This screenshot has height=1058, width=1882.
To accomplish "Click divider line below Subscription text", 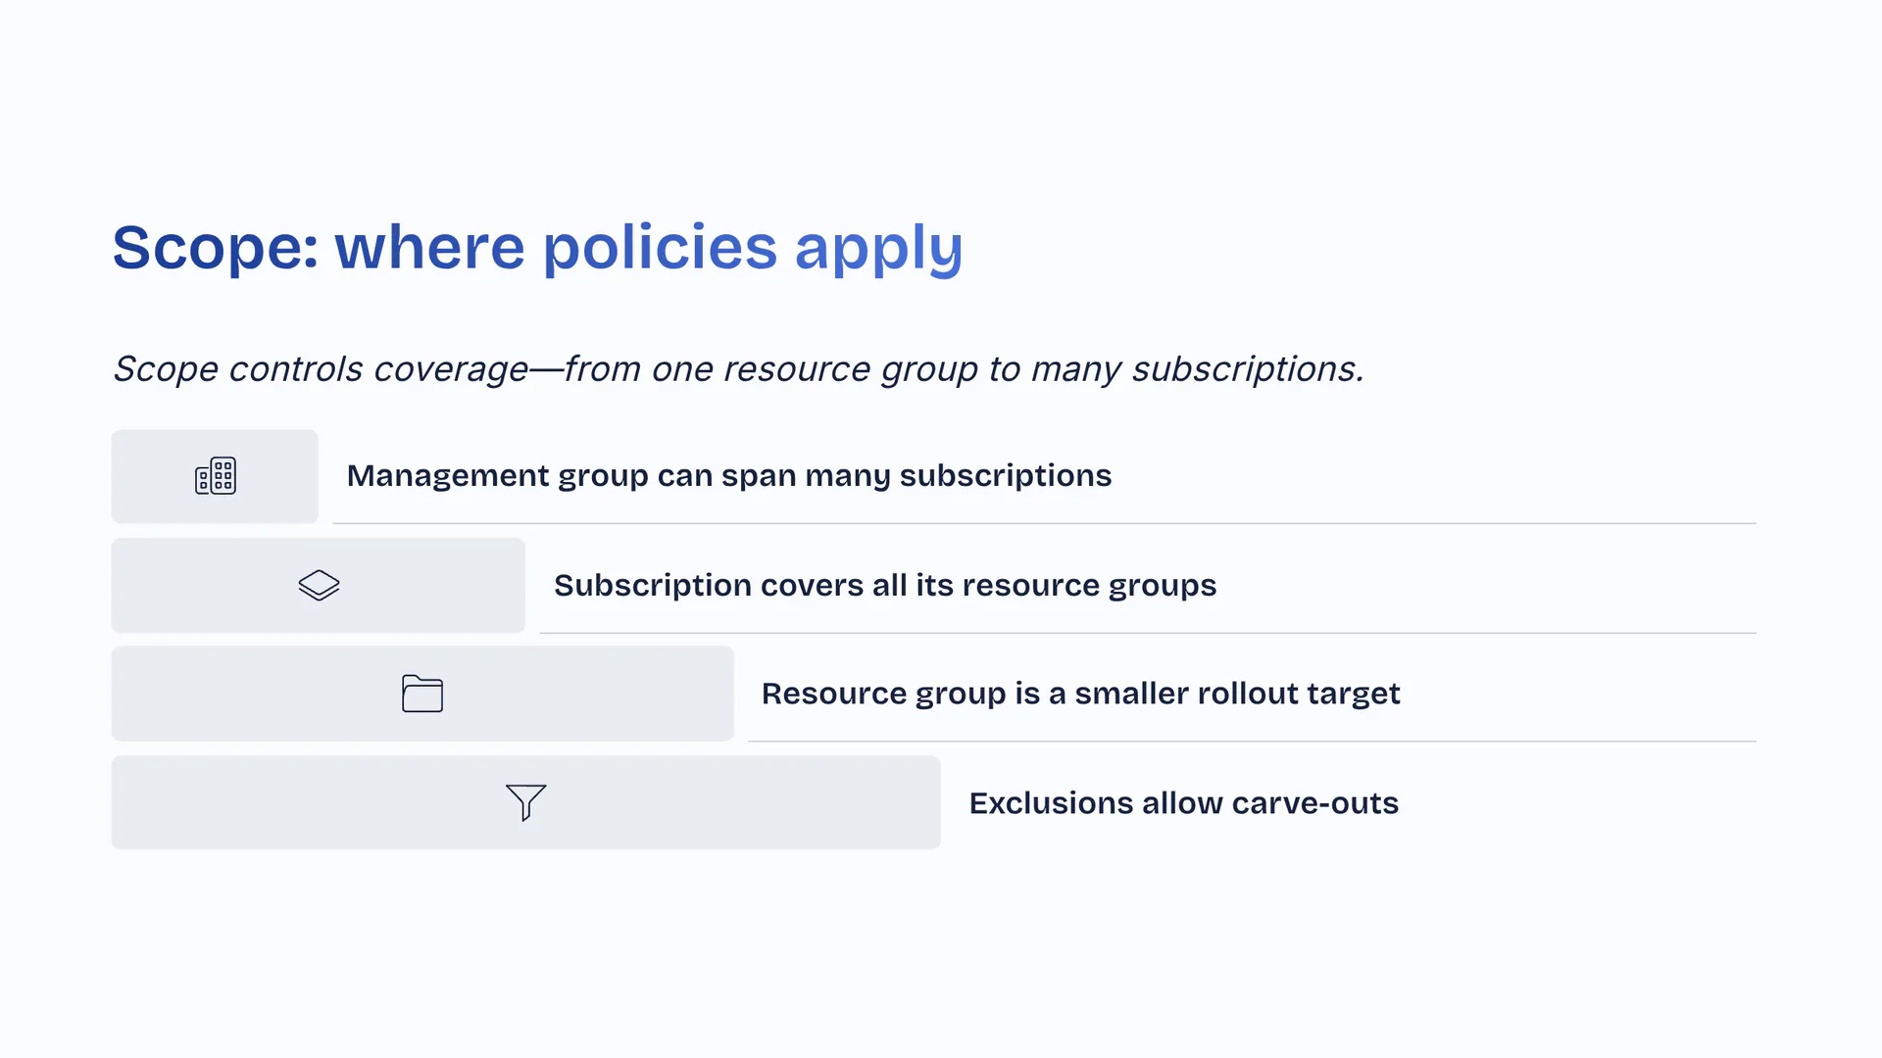I will (x=1147, y=634).
